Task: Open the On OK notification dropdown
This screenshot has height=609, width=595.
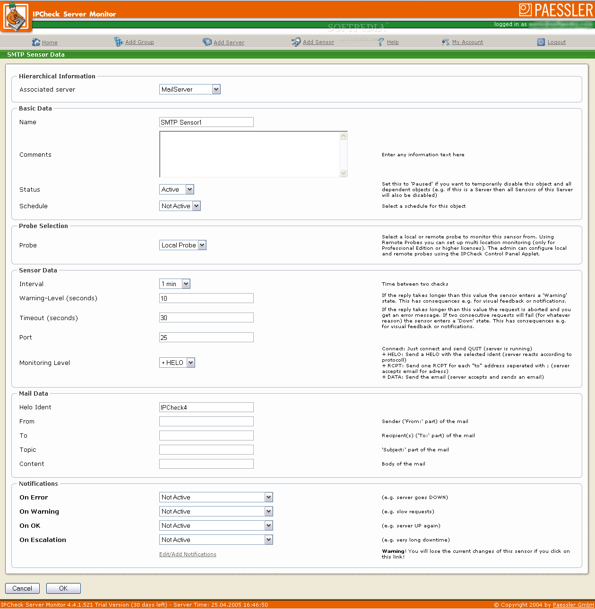Action: 216,525
